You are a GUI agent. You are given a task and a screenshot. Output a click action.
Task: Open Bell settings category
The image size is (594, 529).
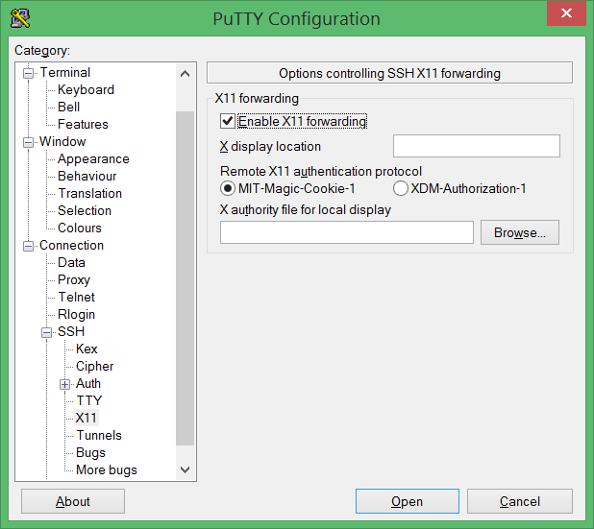[68, 108]
